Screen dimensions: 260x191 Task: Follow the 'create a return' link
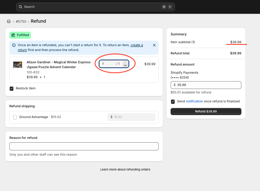point(137,45)
